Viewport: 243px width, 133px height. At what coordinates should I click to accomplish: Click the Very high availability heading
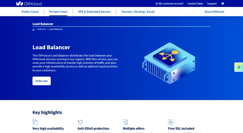[x=48, y=128]
